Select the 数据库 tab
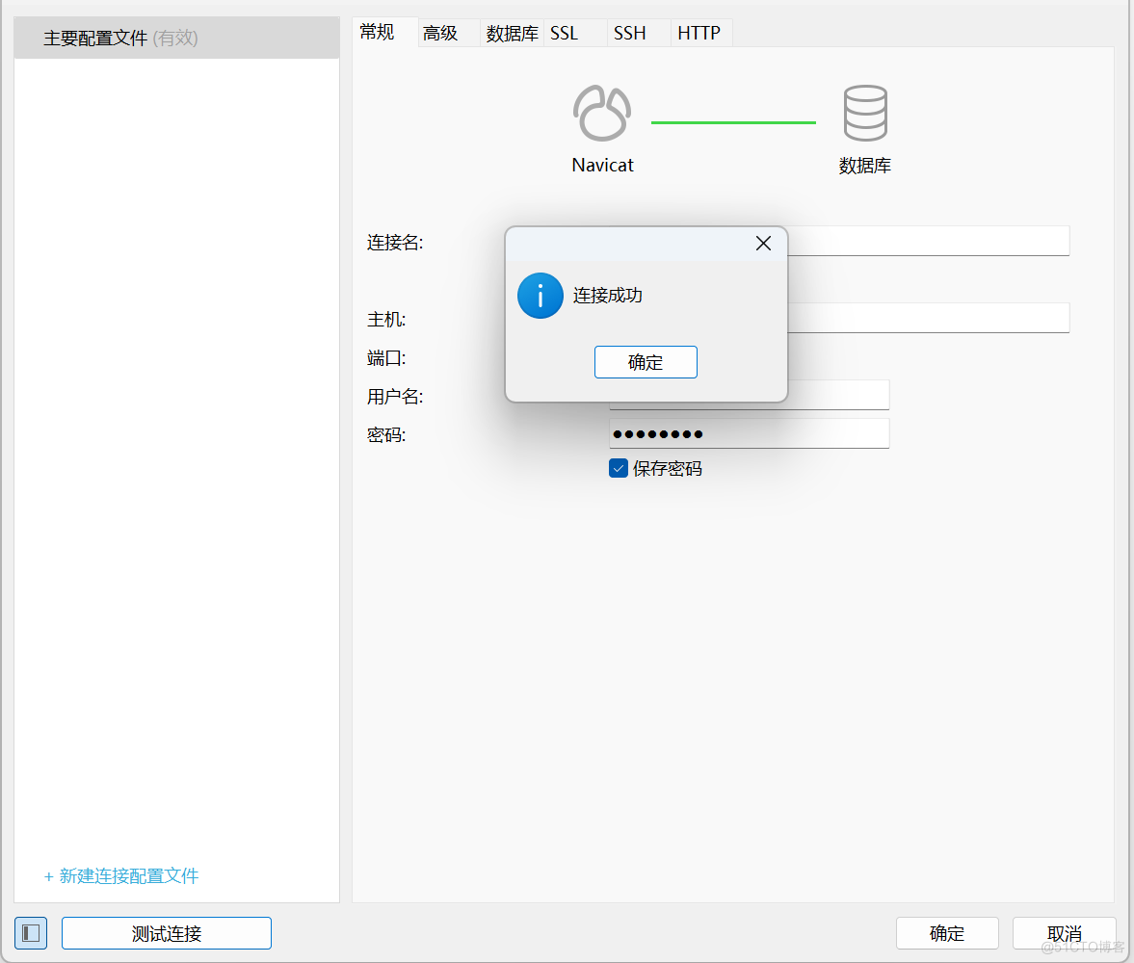1134x963 pixels. [511, 32]
